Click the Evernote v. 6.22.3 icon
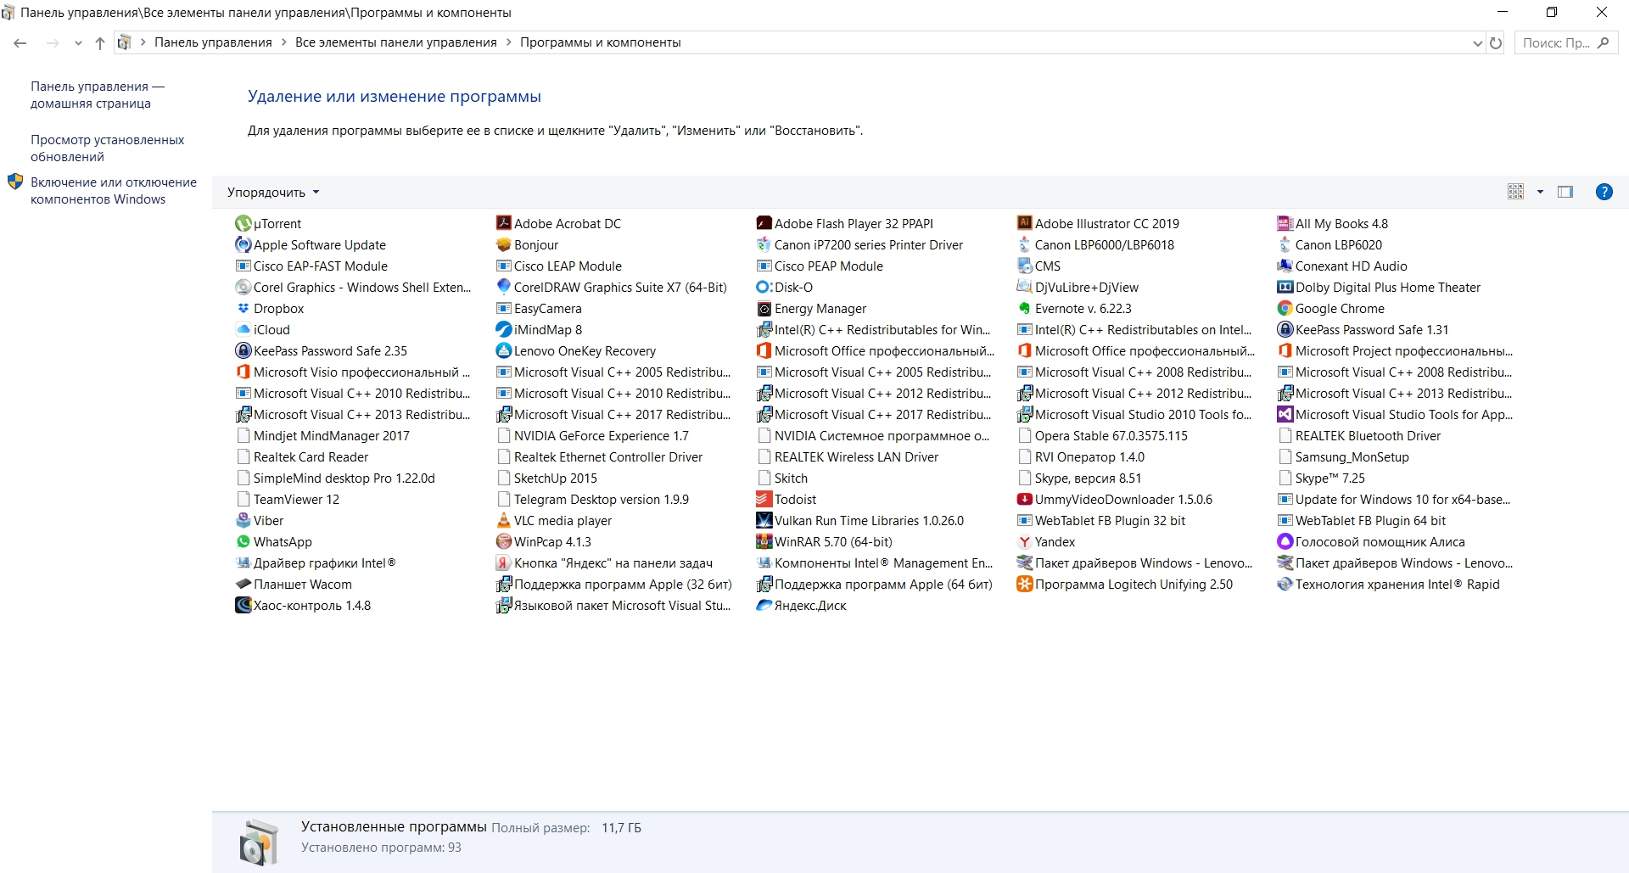The height and width of the screenshot is (873, 1629). click(x=1025, y=309)
